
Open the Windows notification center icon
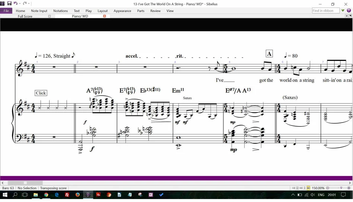click(x=343, y=195)
